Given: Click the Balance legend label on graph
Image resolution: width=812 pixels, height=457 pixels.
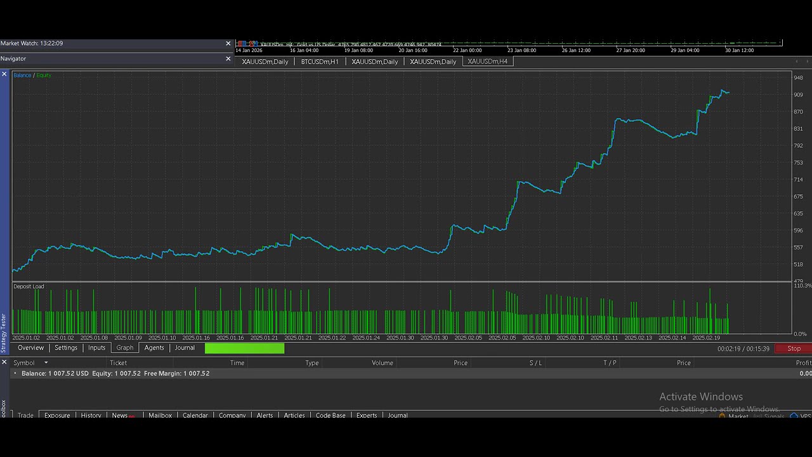Looking at the screenshot, I should pyautogui.click(x=22, y=76).
